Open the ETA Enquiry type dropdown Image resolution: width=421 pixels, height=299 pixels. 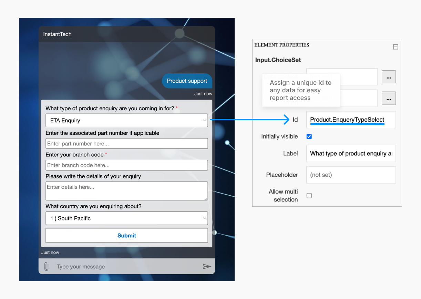tap(126, 121)
